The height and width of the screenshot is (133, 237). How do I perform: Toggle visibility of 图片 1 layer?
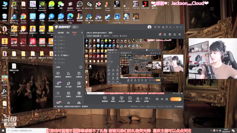coord(55,44)
